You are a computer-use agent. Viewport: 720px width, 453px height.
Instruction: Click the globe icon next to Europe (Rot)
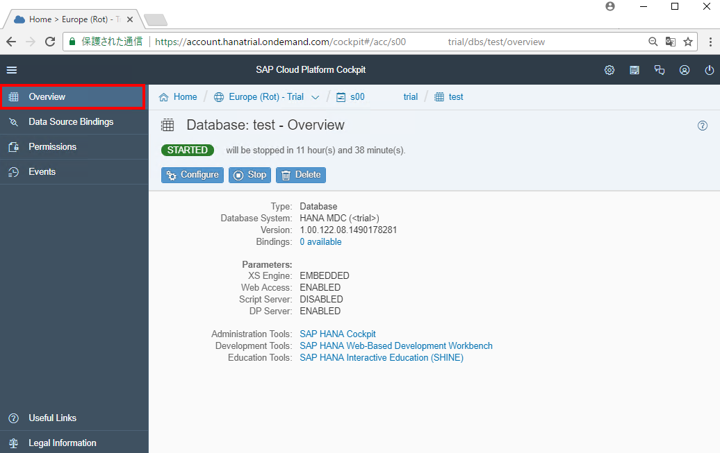click(x=219, y=97)
